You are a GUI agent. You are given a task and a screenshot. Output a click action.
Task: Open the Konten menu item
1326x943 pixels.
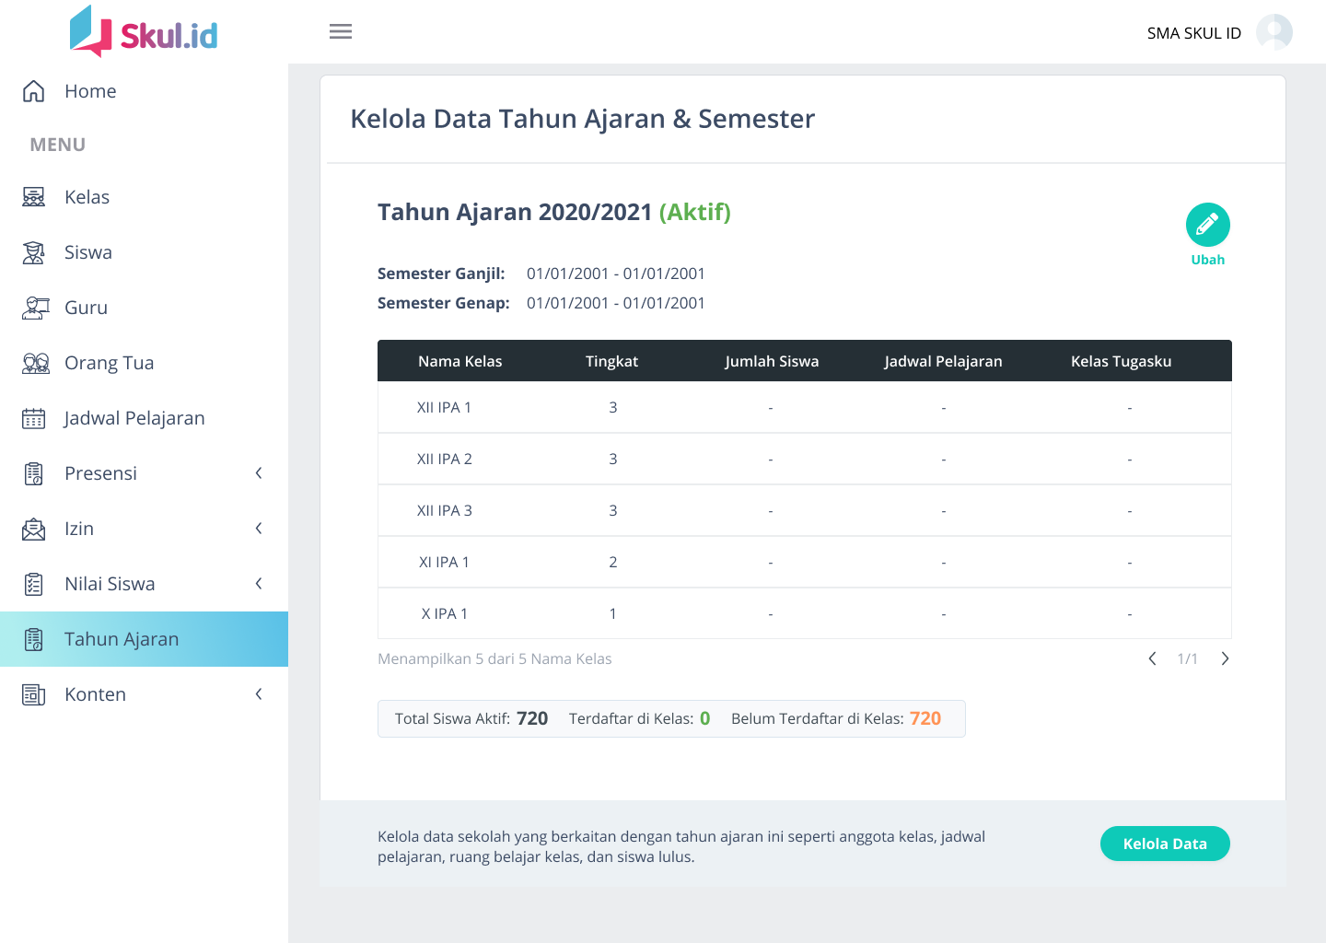(96, 694)
